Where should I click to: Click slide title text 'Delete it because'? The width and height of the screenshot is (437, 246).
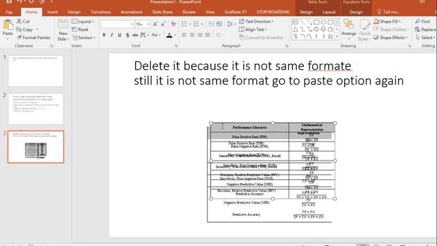180,66
